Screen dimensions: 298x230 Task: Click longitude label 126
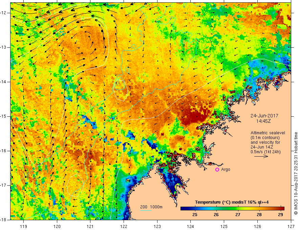pyautogui.click(x=257, y=226)
